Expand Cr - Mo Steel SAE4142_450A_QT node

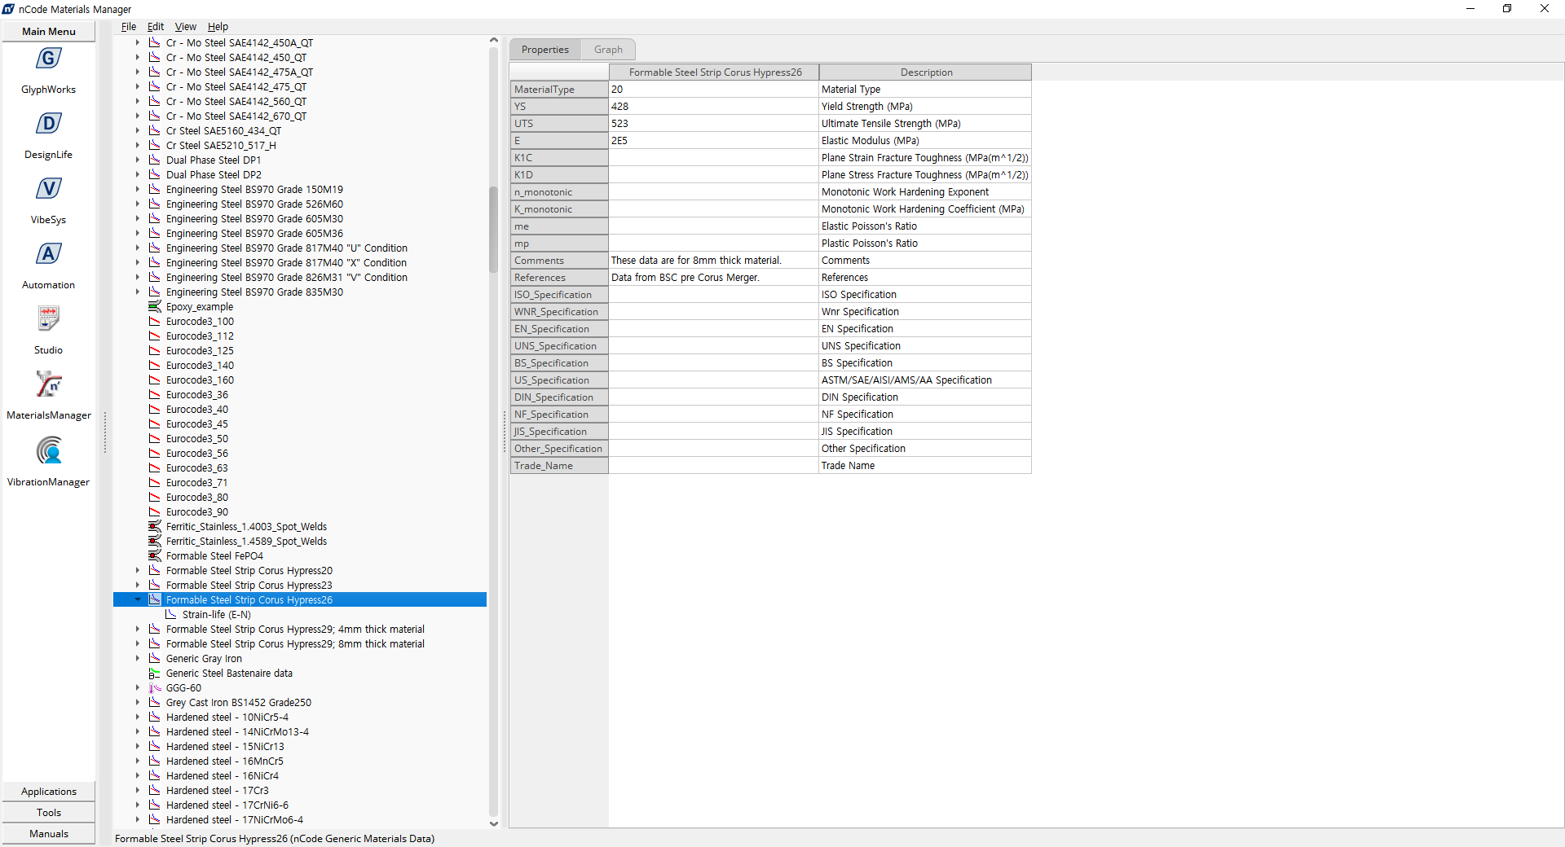[138, 43]
